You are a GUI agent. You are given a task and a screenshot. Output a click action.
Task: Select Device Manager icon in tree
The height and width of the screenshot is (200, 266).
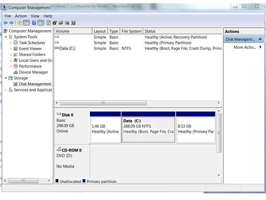[x=16, y=72]
